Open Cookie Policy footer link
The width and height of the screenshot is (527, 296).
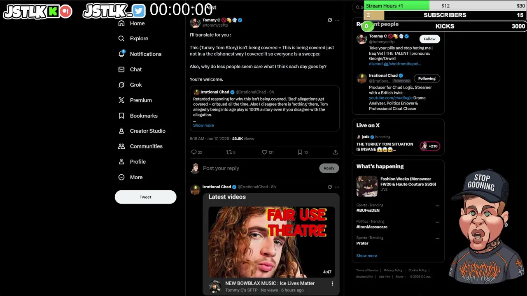(417, 271)
